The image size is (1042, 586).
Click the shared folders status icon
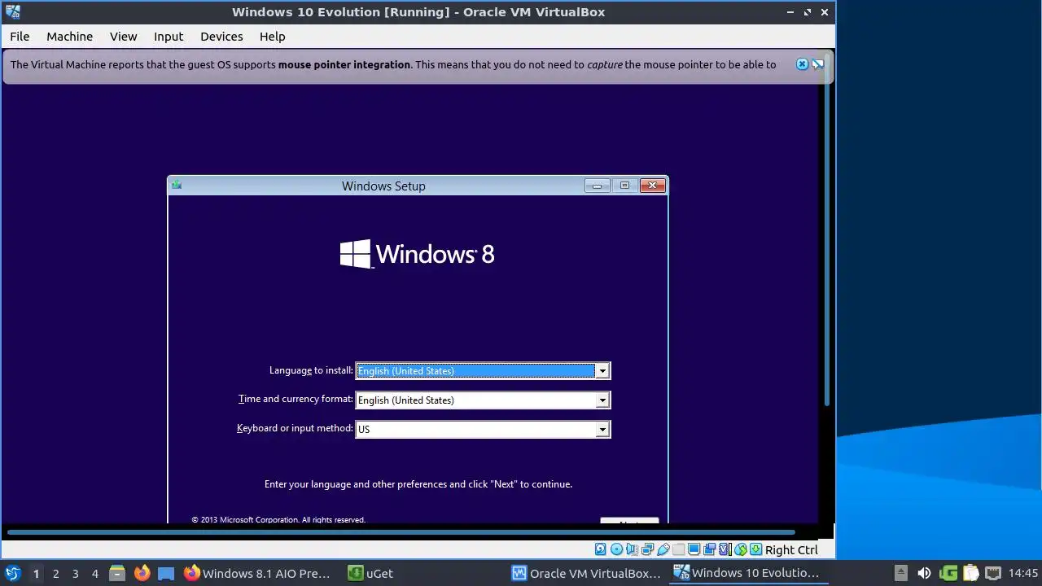pos(679,549)
